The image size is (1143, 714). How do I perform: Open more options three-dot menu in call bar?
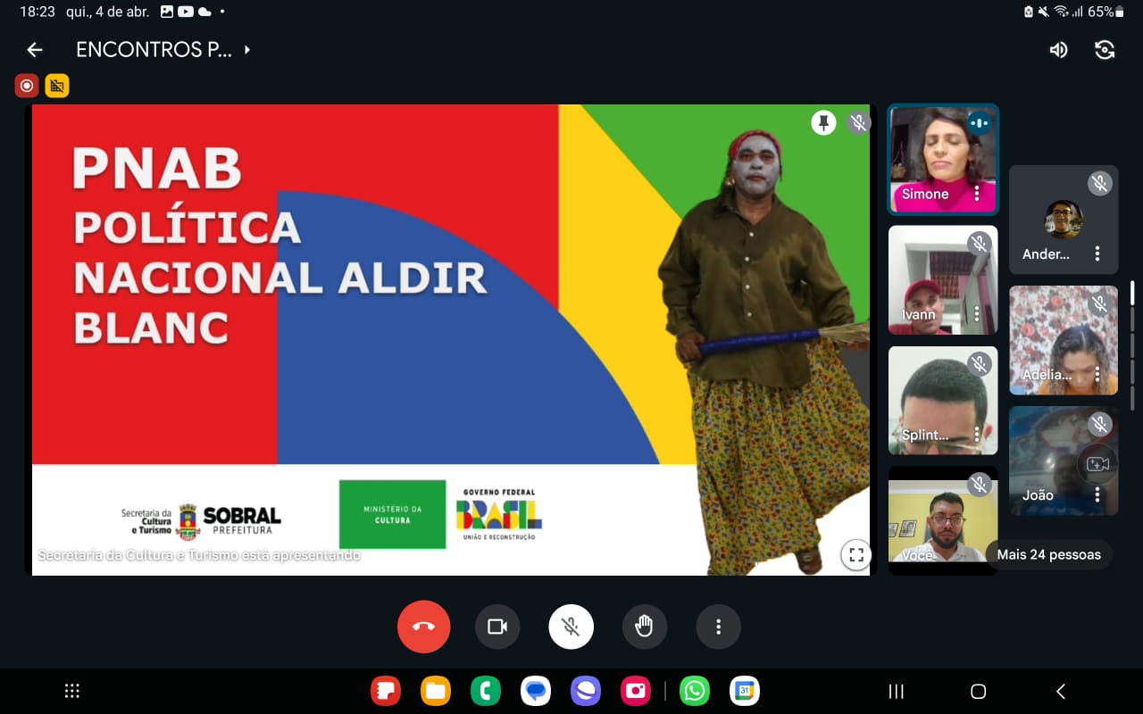coord(718,627)
